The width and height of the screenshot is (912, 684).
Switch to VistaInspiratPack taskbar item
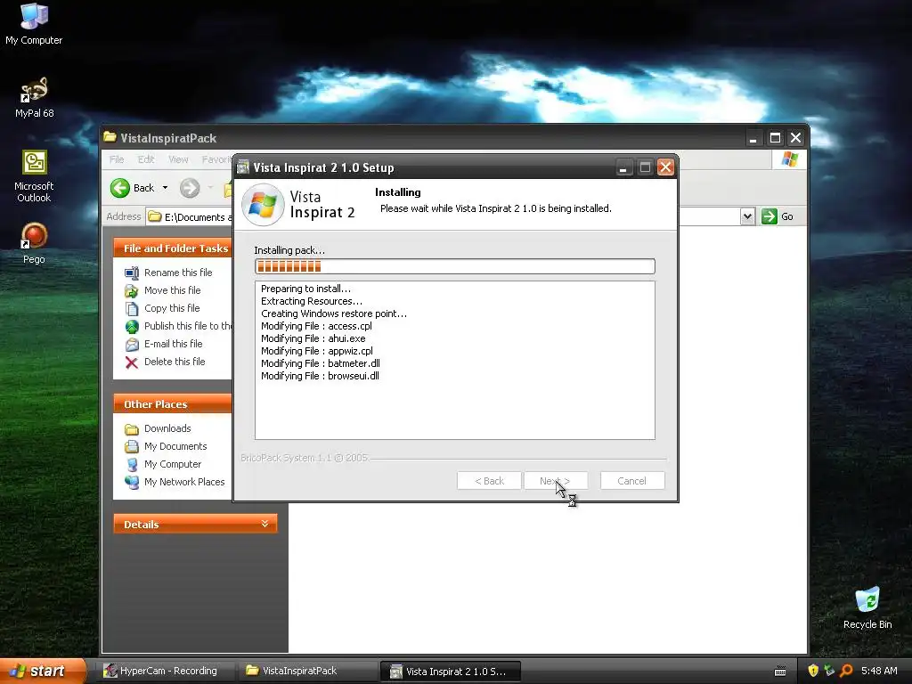pyautogui.click(x=306, y=671)
